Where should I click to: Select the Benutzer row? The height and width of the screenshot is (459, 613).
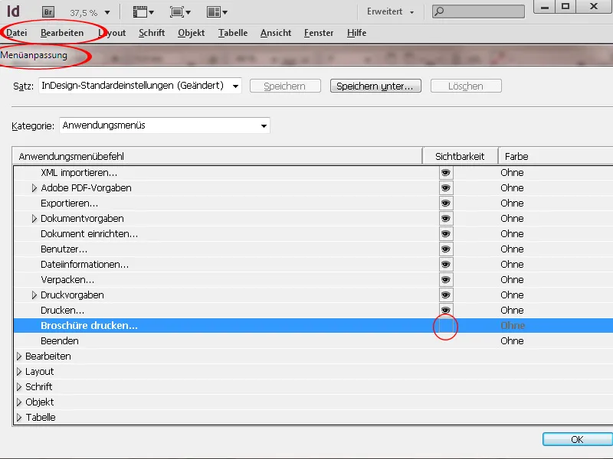tap(313, 249)
